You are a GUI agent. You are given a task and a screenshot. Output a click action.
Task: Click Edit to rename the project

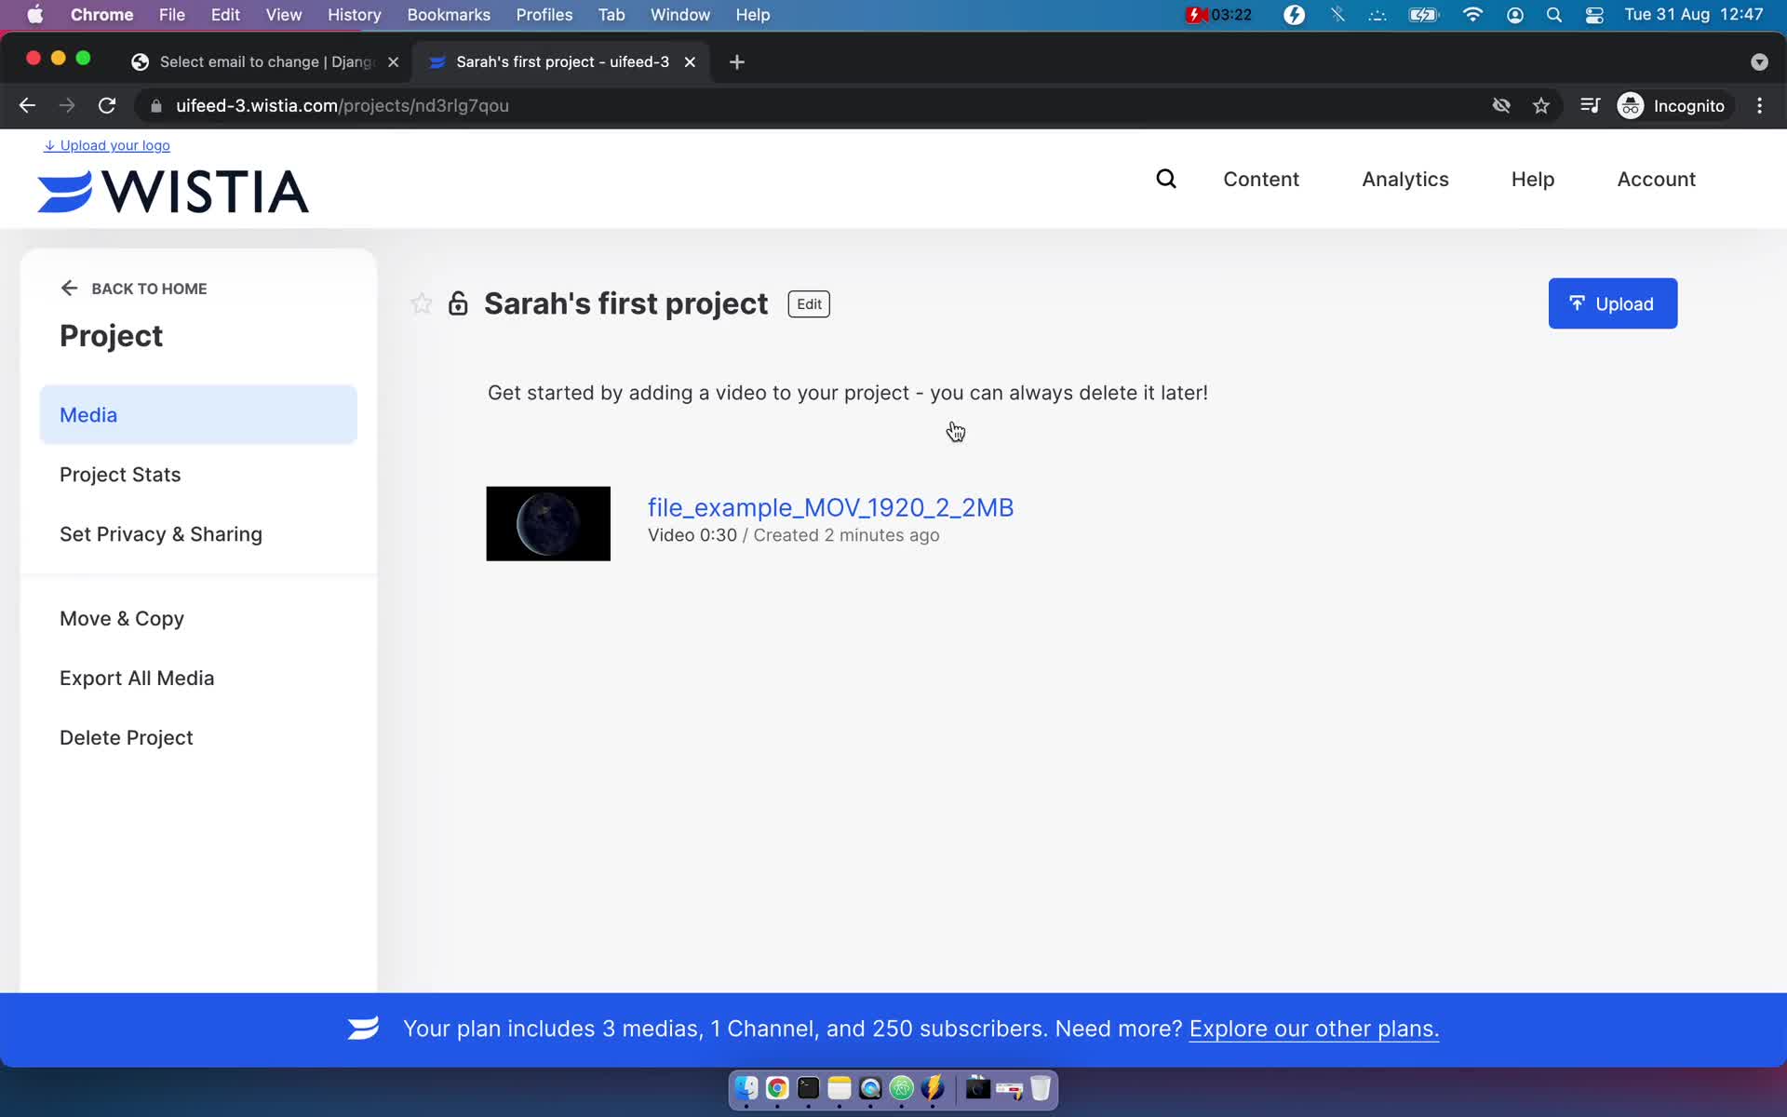(x=808, y=303)
